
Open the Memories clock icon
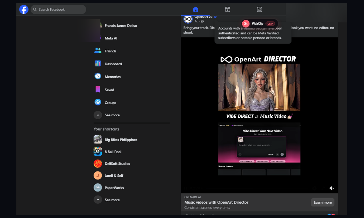point(98,76)
